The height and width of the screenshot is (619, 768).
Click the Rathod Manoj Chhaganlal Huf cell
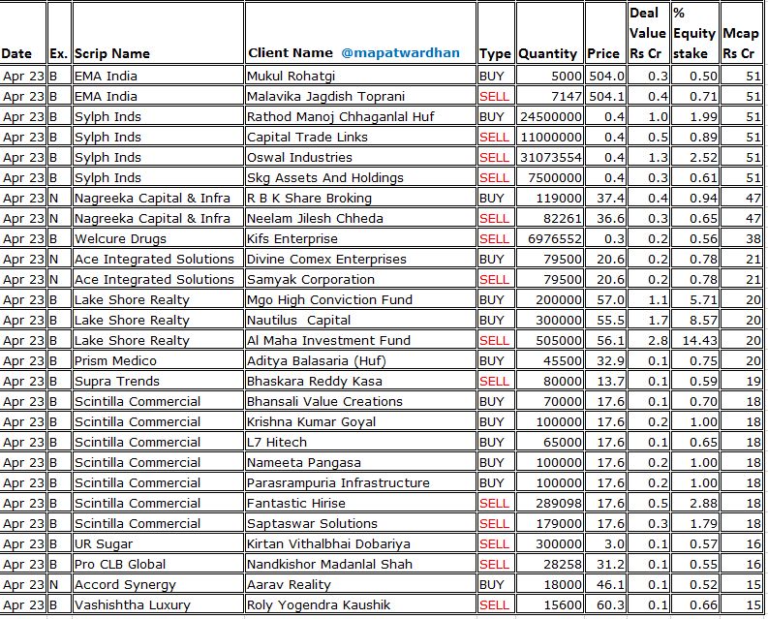point(360,116)
